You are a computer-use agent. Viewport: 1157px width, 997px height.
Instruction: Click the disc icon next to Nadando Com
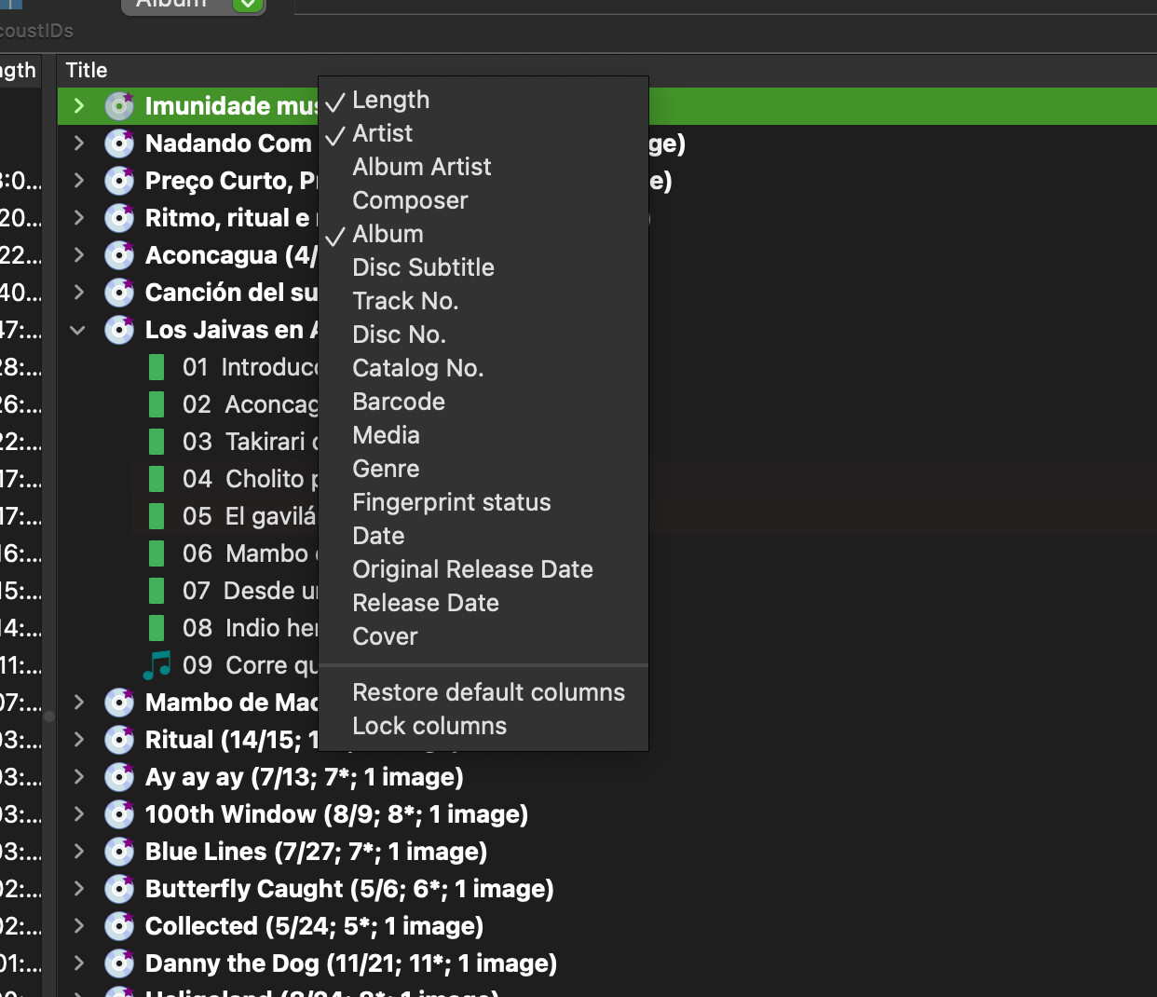[119, 143]
